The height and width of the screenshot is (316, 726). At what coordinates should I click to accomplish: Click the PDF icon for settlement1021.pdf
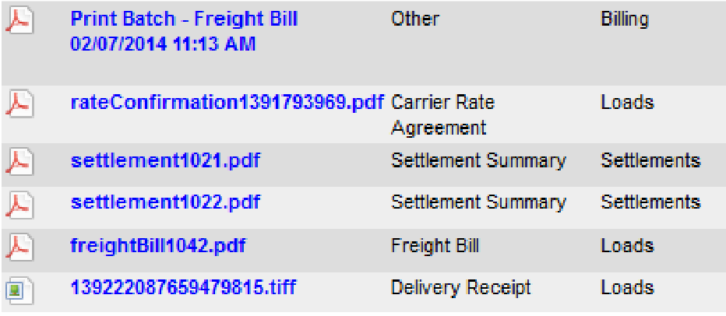click(19, 163)
